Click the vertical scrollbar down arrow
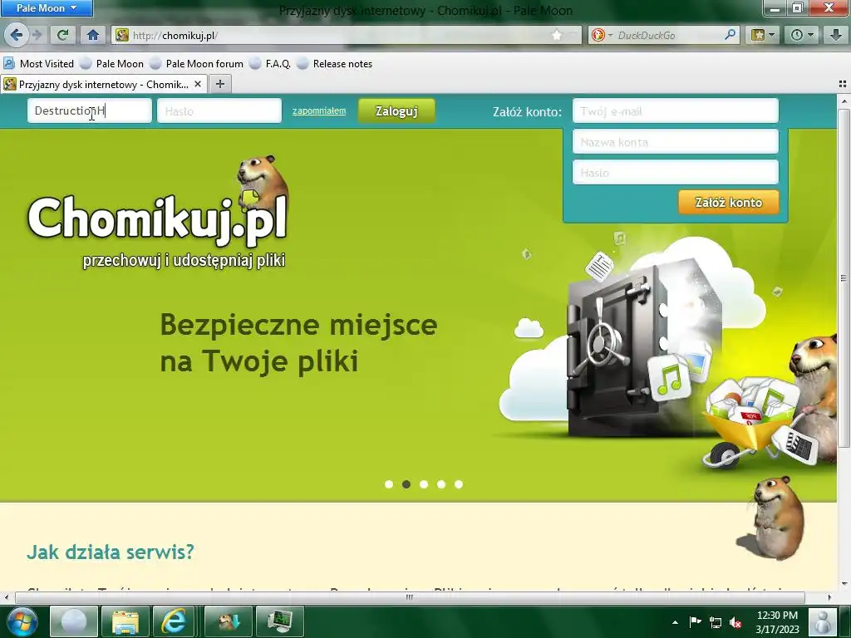Viewport: 851px width, 638px height. coord(844,584)
